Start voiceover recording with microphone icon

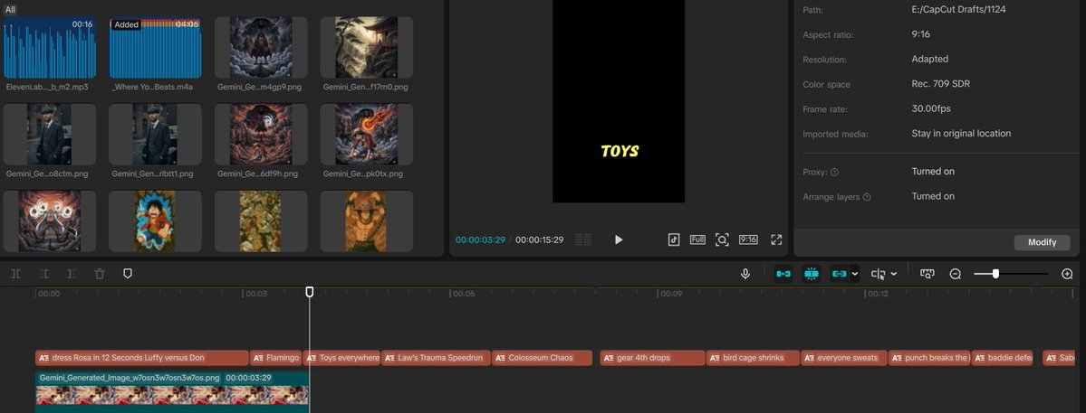(x=745, y=274)
